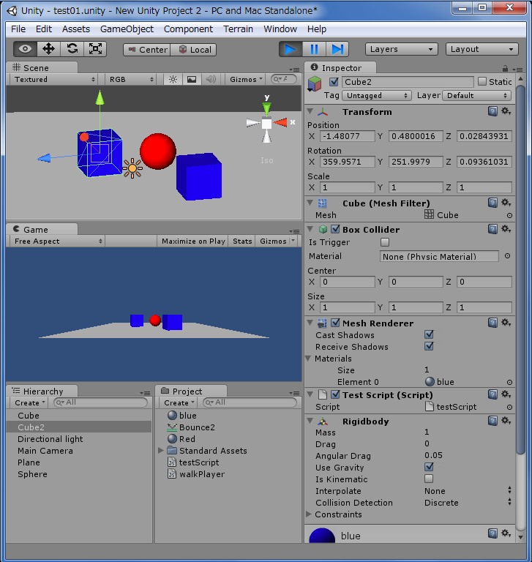Open the Transform component gear menu
Screen dimensions: 532x562
pyautogui.click(x=506, y=111)
